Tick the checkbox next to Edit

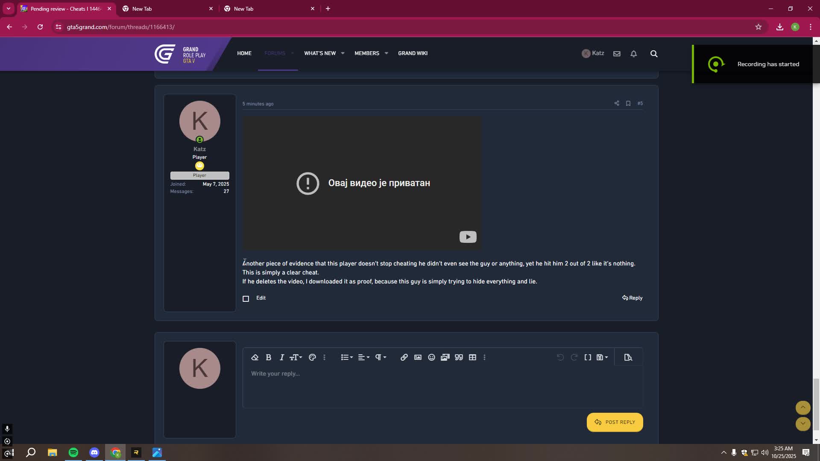[x=246, y=299]
